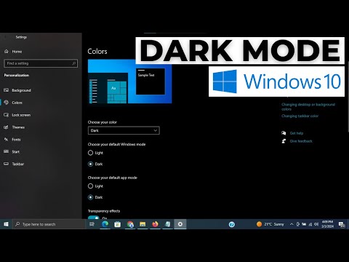Click the Home icon in Settings sidebar

[x=7, y=52]
